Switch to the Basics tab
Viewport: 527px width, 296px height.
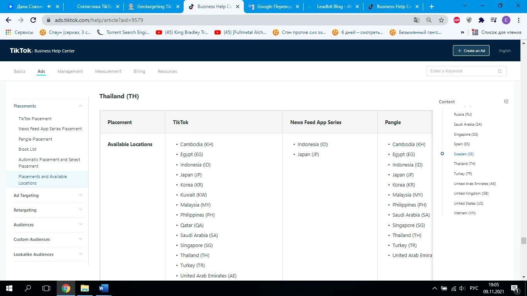(x=20, y=71)
